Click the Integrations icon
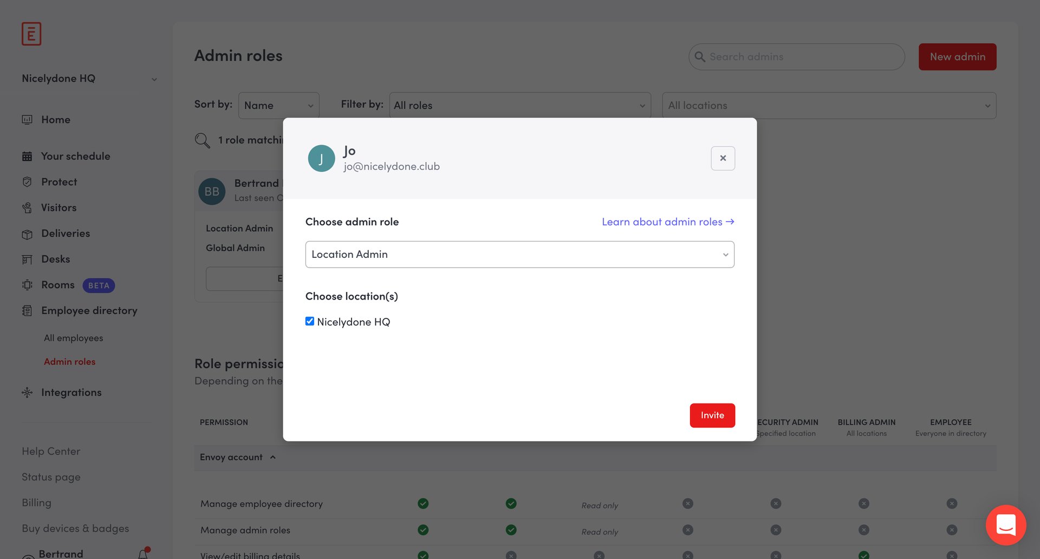 [x=27, y=392]
